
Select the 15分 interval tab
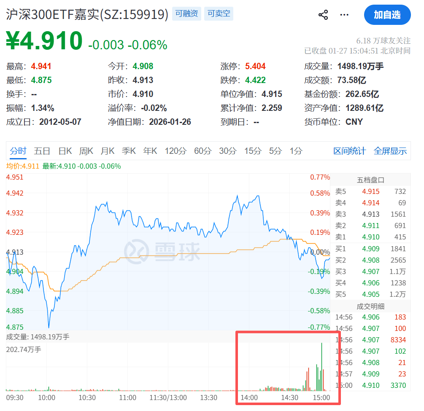(x=253, y=151)
